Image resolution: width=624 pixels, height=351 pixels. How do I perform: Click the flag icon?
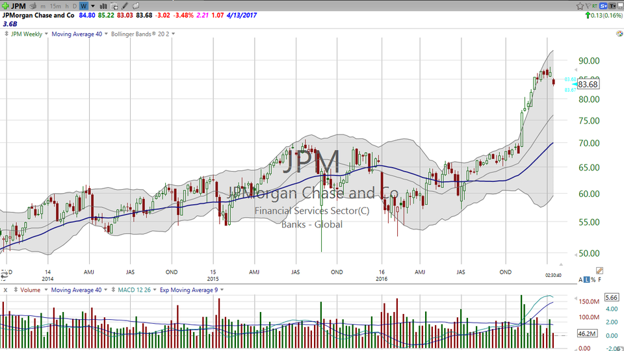(588, 6)
